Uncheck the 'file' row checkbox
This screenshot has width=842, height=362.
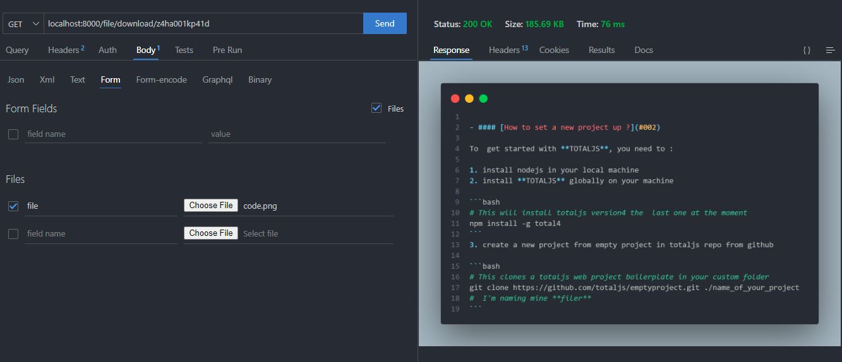[13, 206]
